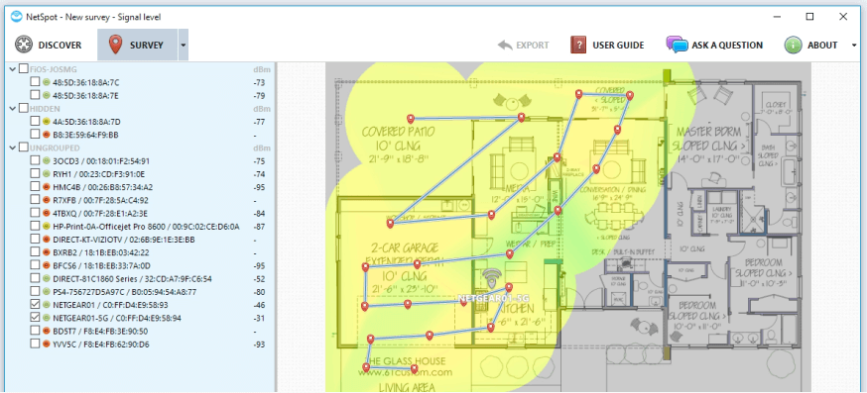This screenshot has height=393, width=867.
Task: Uncheck the NETGEAR01 network checkbox
Action: pyautogui.click(x=35, y=304)
